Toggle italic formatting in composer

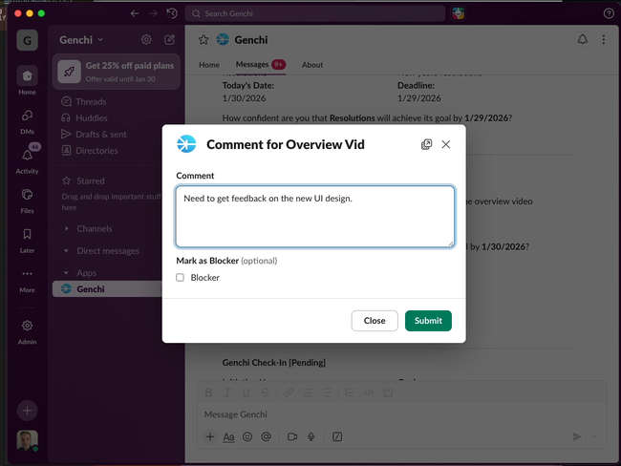(227, 392)
